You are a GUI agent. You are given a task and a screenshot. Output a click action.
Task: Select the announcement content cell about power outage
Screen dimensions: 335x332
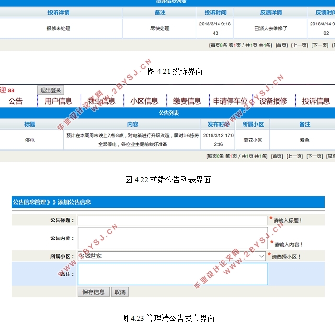click(133, 140)
